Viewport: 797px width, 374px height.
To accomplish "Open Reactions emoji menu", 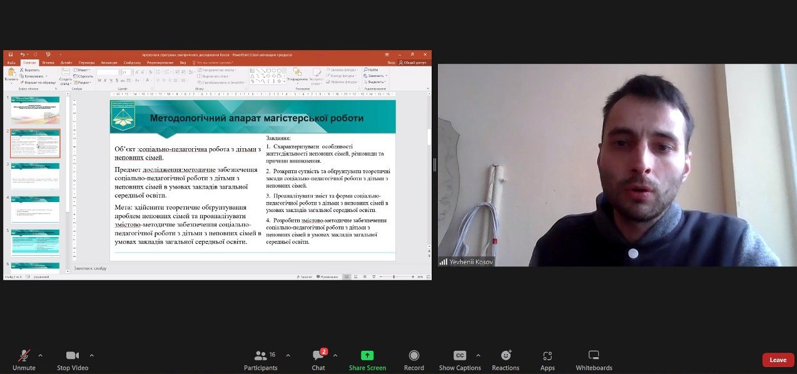I will 505,356.
